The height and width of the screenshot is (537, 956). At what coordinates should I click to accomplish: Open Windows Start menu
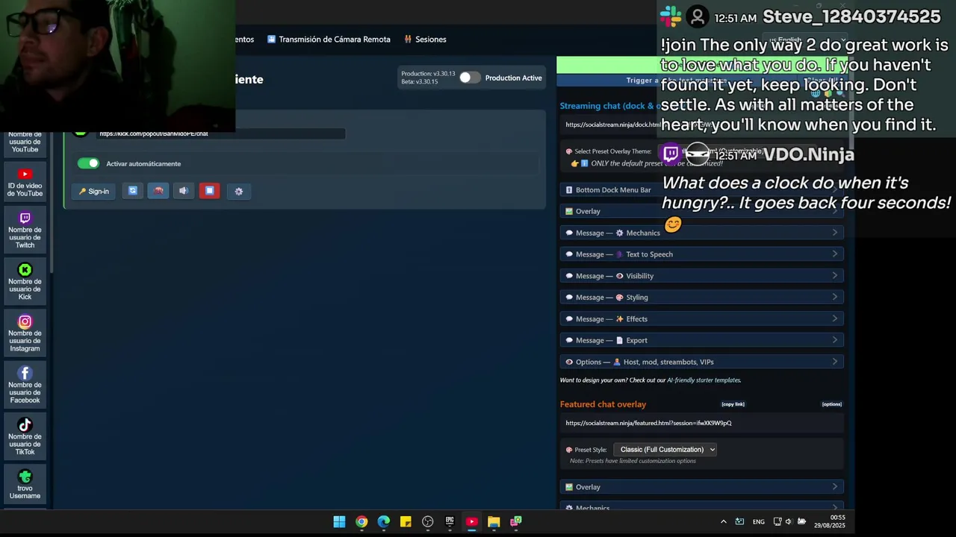coord(339,521)
